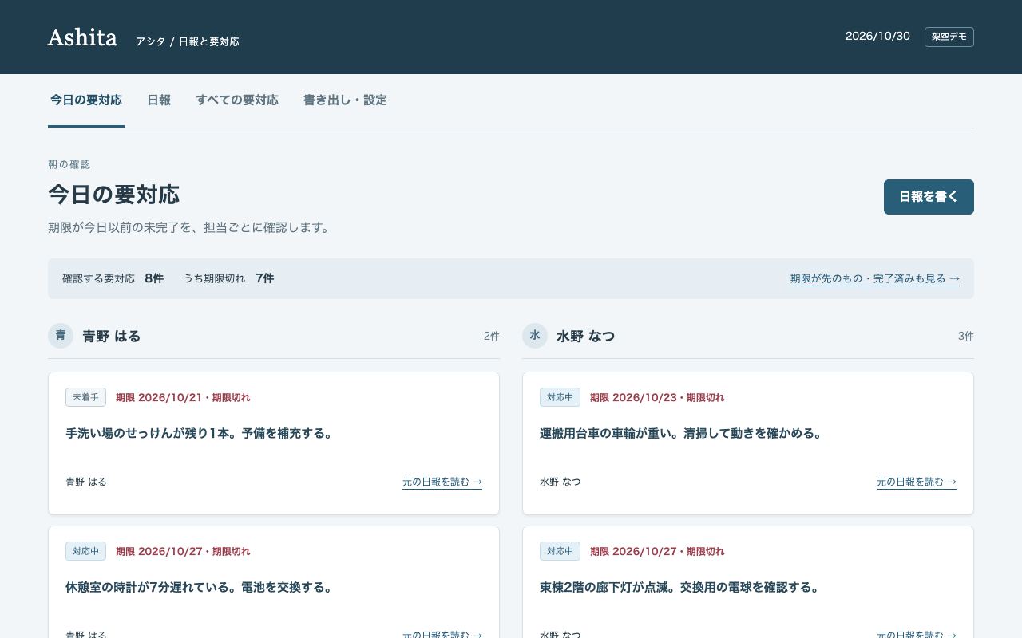The image size is (1022, 638).
Task: Click the 対応中 badge on the 休憩室の時計 card
Action: [85, 551]
